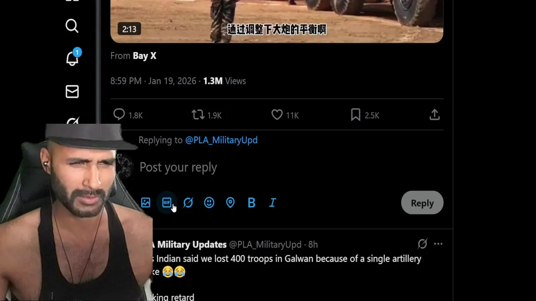Open the three-dot more menu on reply
This screenshot has height=301, width=536.
pos(438,244)
